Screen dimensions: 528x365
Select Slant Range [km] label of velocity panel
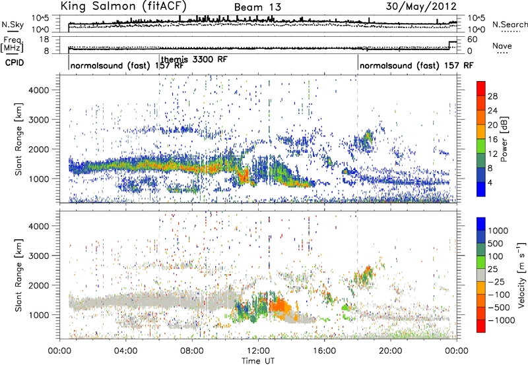(18, 275)
